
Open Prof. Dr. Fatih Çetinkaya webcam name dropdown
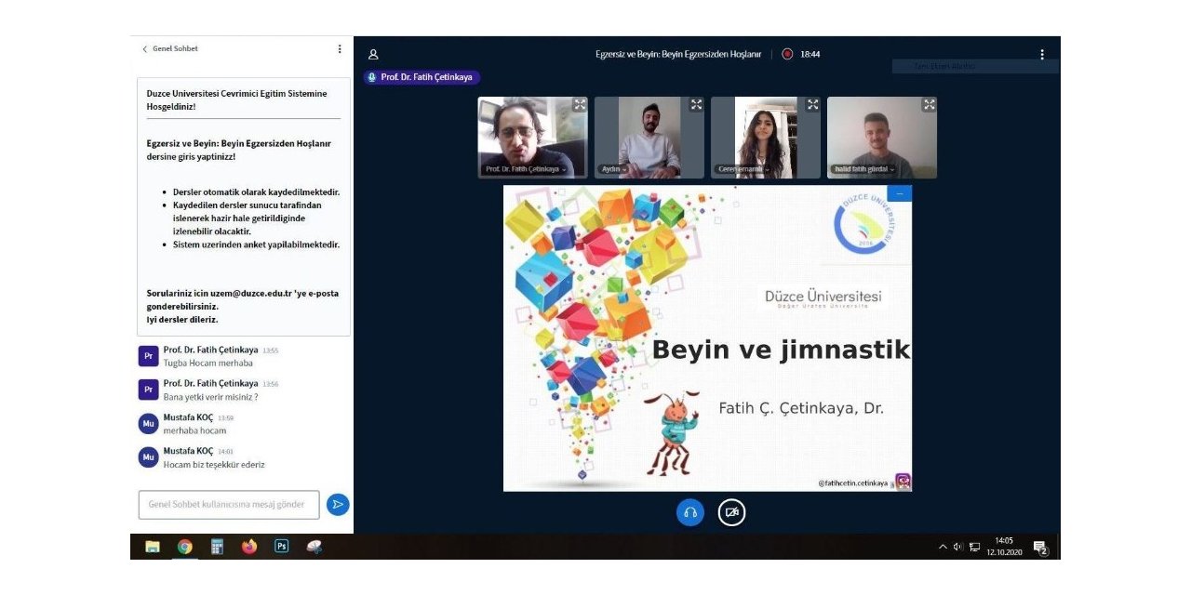click(526, 169)
